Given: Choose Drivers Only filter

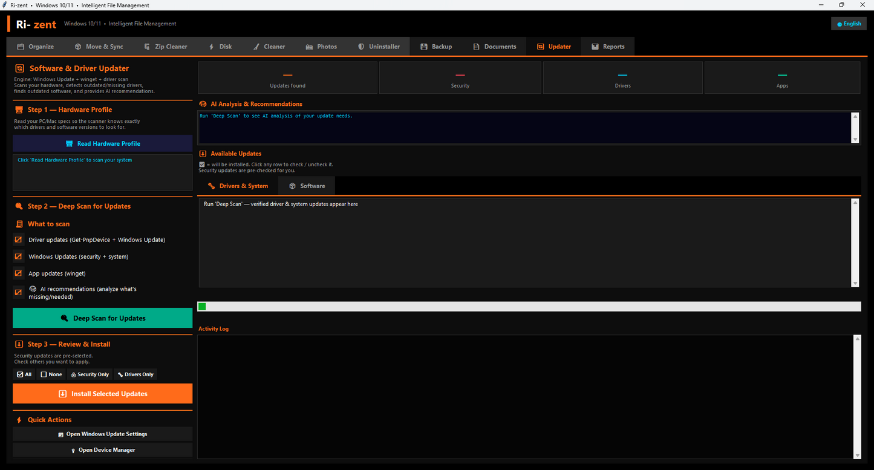Looking at the screenshot, I should point(135,374).
